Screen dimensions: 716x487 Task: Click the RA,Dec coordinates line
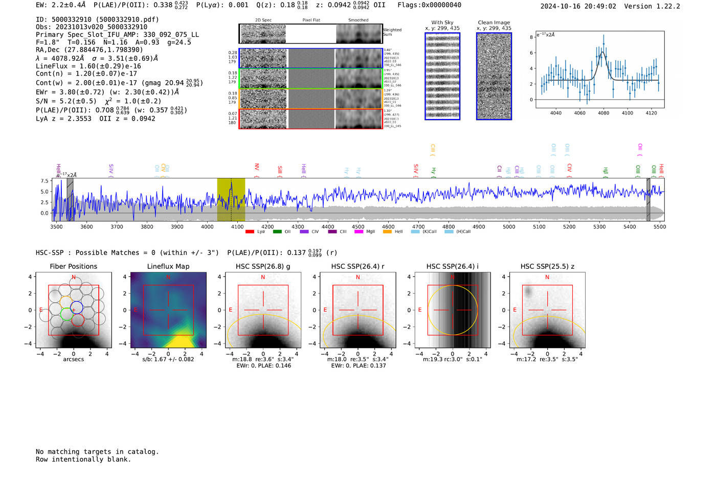pos(89,50)
